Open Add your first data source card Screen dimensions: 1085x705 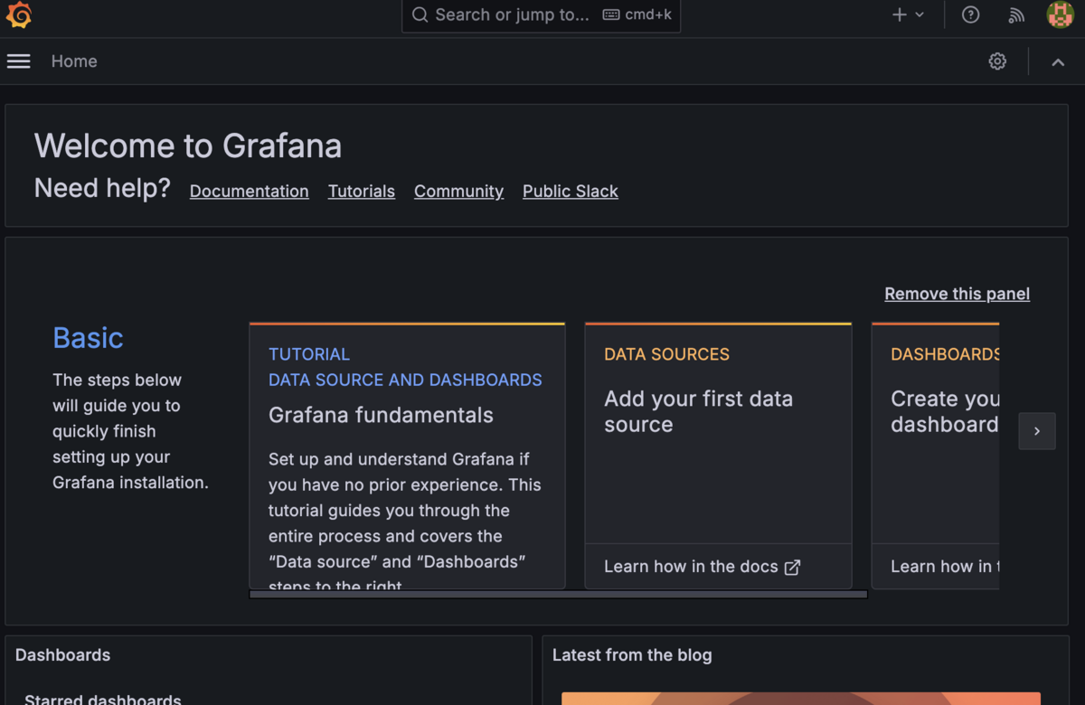click(x=718, y=456)
